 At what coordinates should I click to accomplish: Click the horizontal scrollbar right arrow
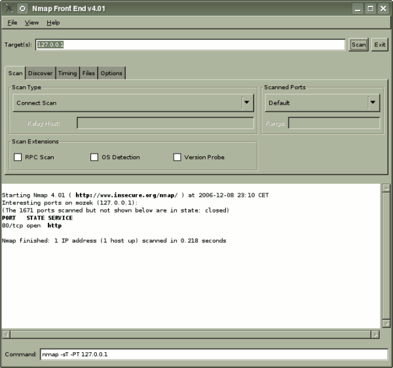pyautogui.click(x=375, y=335)
